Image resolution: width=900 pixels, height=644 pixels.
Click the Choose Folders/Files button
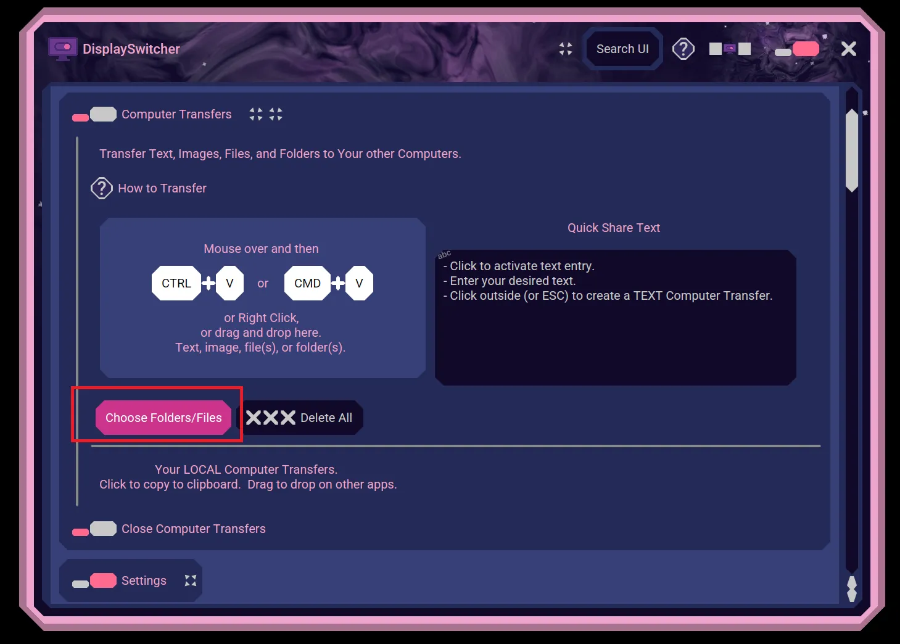[x=163, y=418]
